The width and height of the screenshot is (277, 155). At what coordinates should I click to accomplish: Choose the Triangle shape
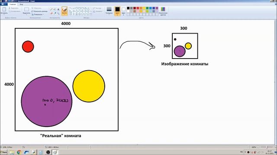coord(88,8)
